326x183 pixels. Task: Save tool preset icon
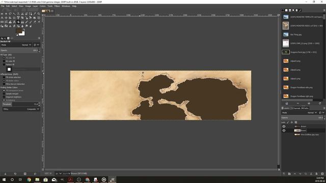(x=5, y=174)
